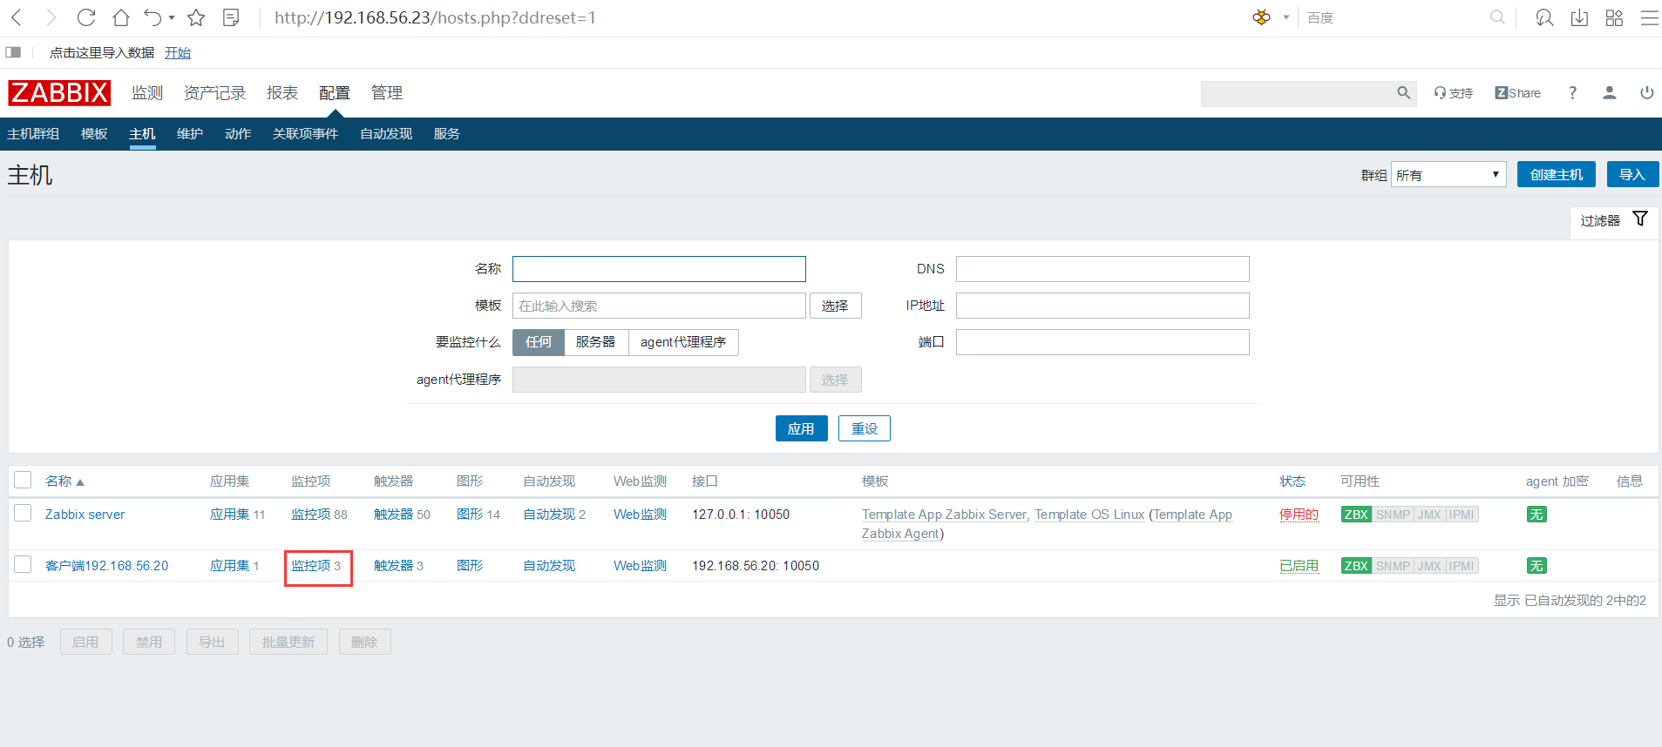This screenshot has width=1662, height=747.
Task: Focus the DNS filter input field
Action: pyautogui.click(x=1102, y=269)
